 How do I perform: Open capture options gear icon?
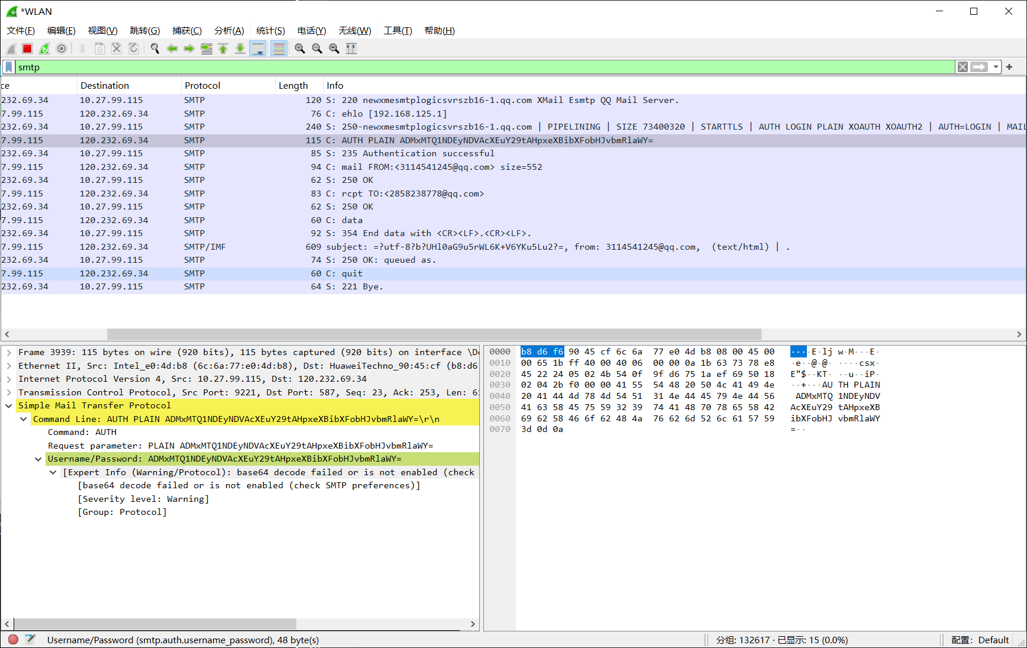62,49
